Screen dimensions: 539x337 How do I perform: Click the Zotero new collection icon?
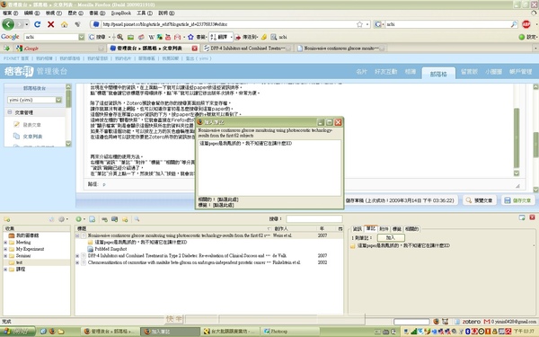click(x=7, y=219)
